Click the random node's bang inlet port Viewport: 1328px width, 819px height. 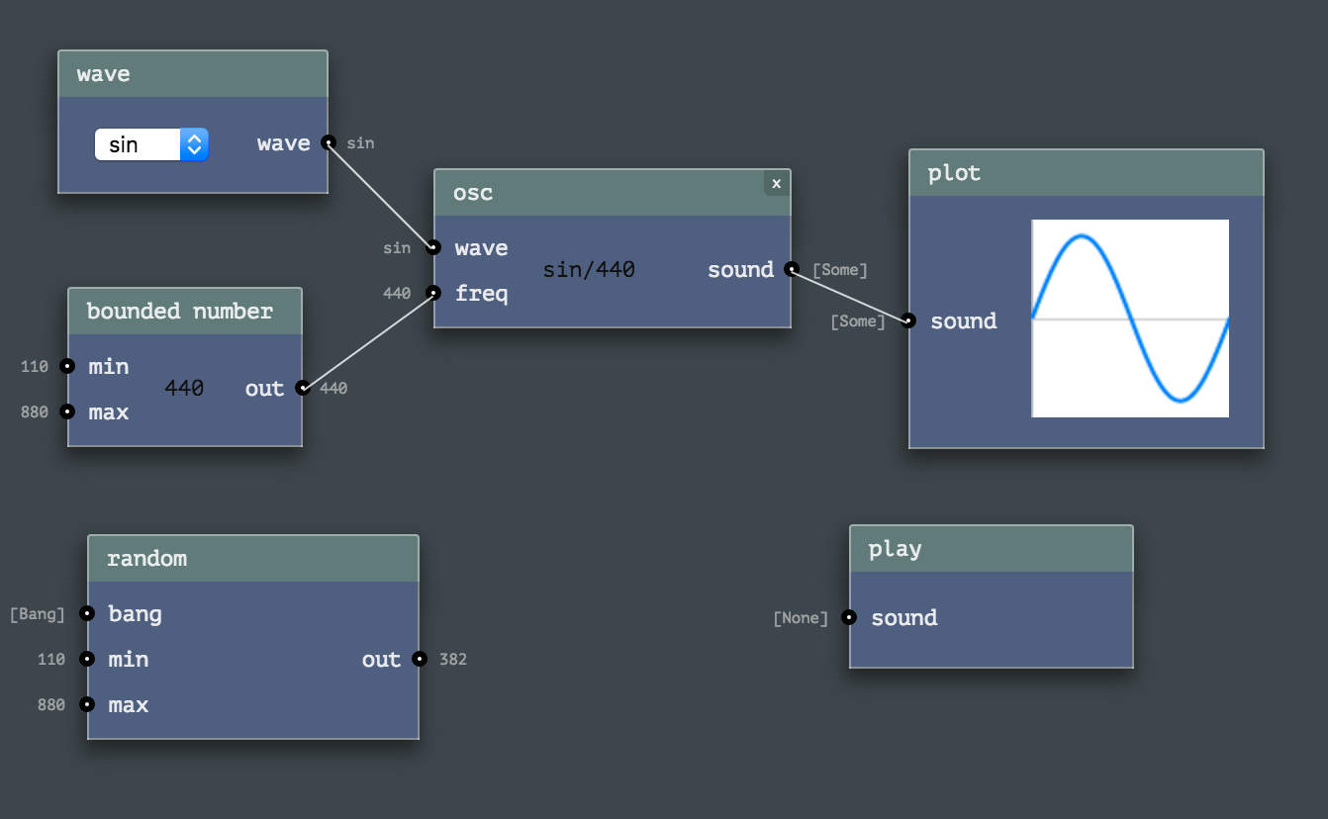tap(87, 613)
